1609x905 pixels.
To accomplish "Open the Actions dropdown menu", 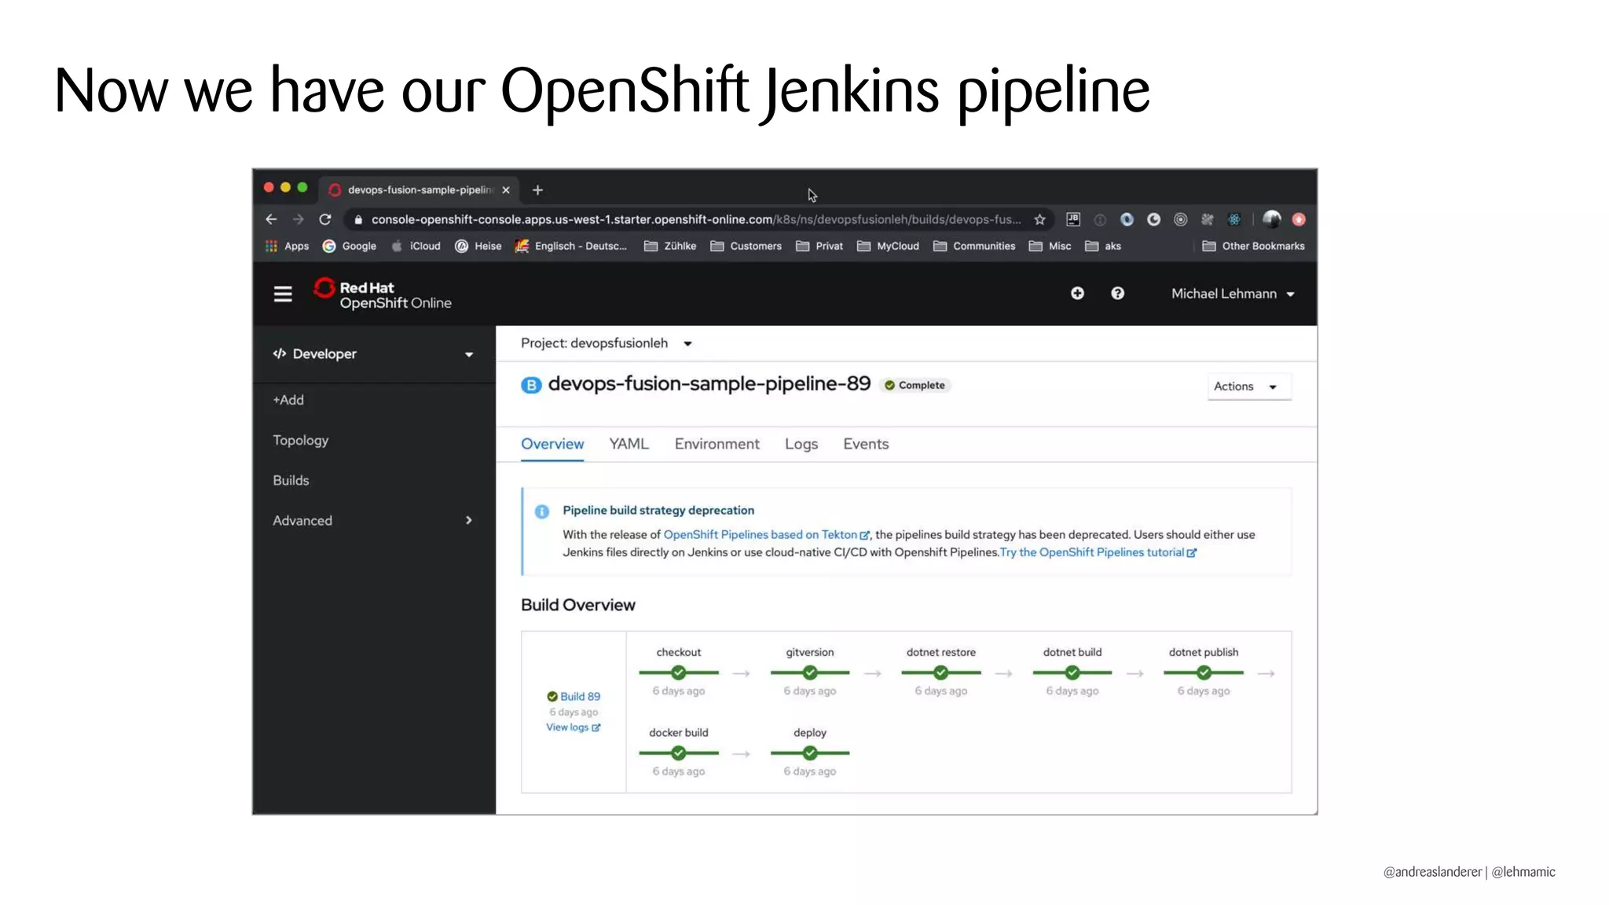I will [x=1248, y=387].
